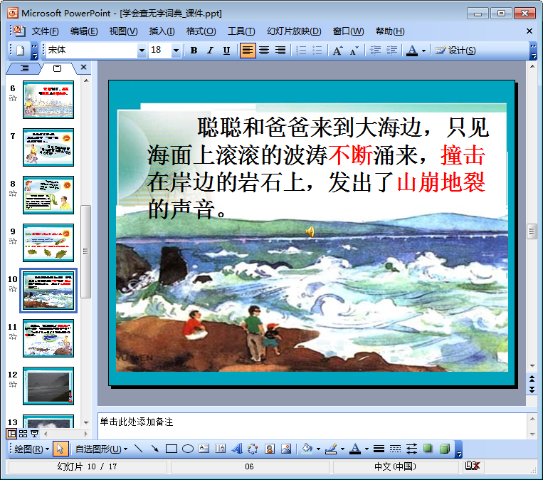
Task: Select slide 11 thumbnail
Action: (x=48, y=338)
